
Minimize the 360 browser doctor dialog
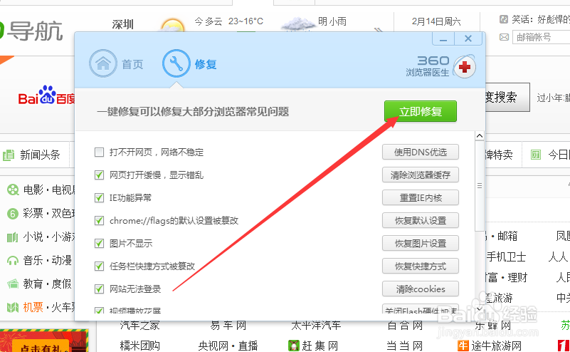pyautogui.click(x=443, y=38)
